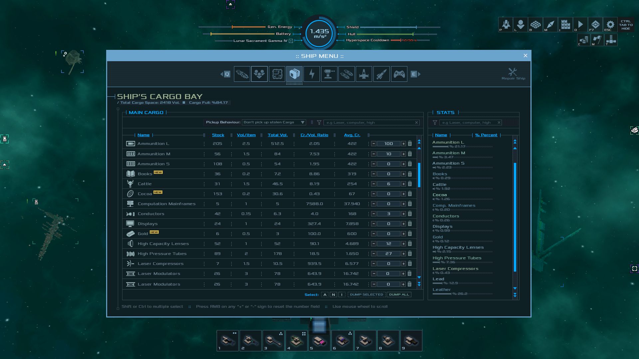Click the Repair Ship wrench icon
Viewport: 639px width, 359px height.
(513, 72)
